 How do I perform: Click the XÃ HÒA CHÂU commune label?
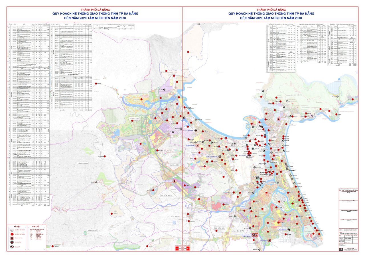[239, 231]
